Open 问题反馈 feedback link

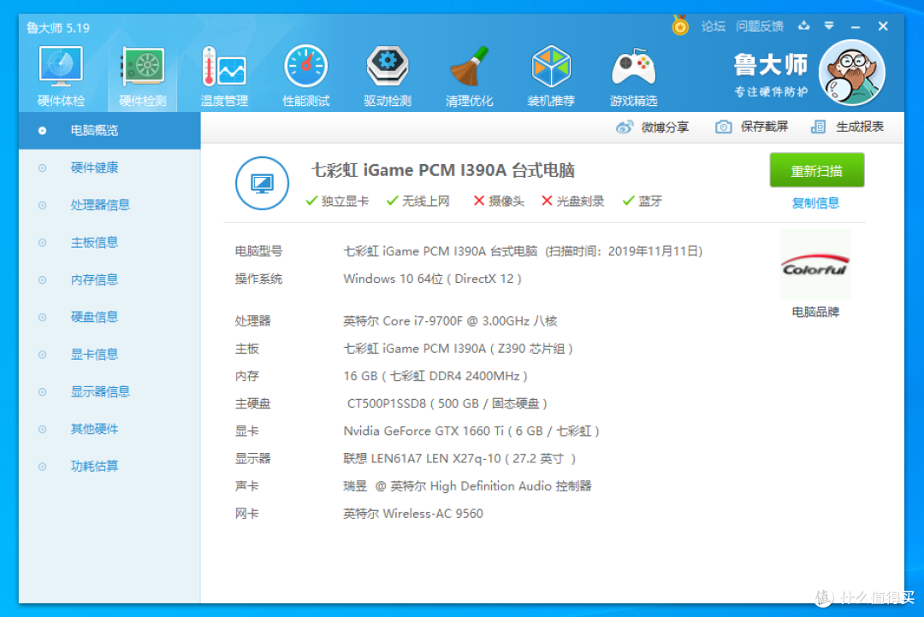point(760,26)
